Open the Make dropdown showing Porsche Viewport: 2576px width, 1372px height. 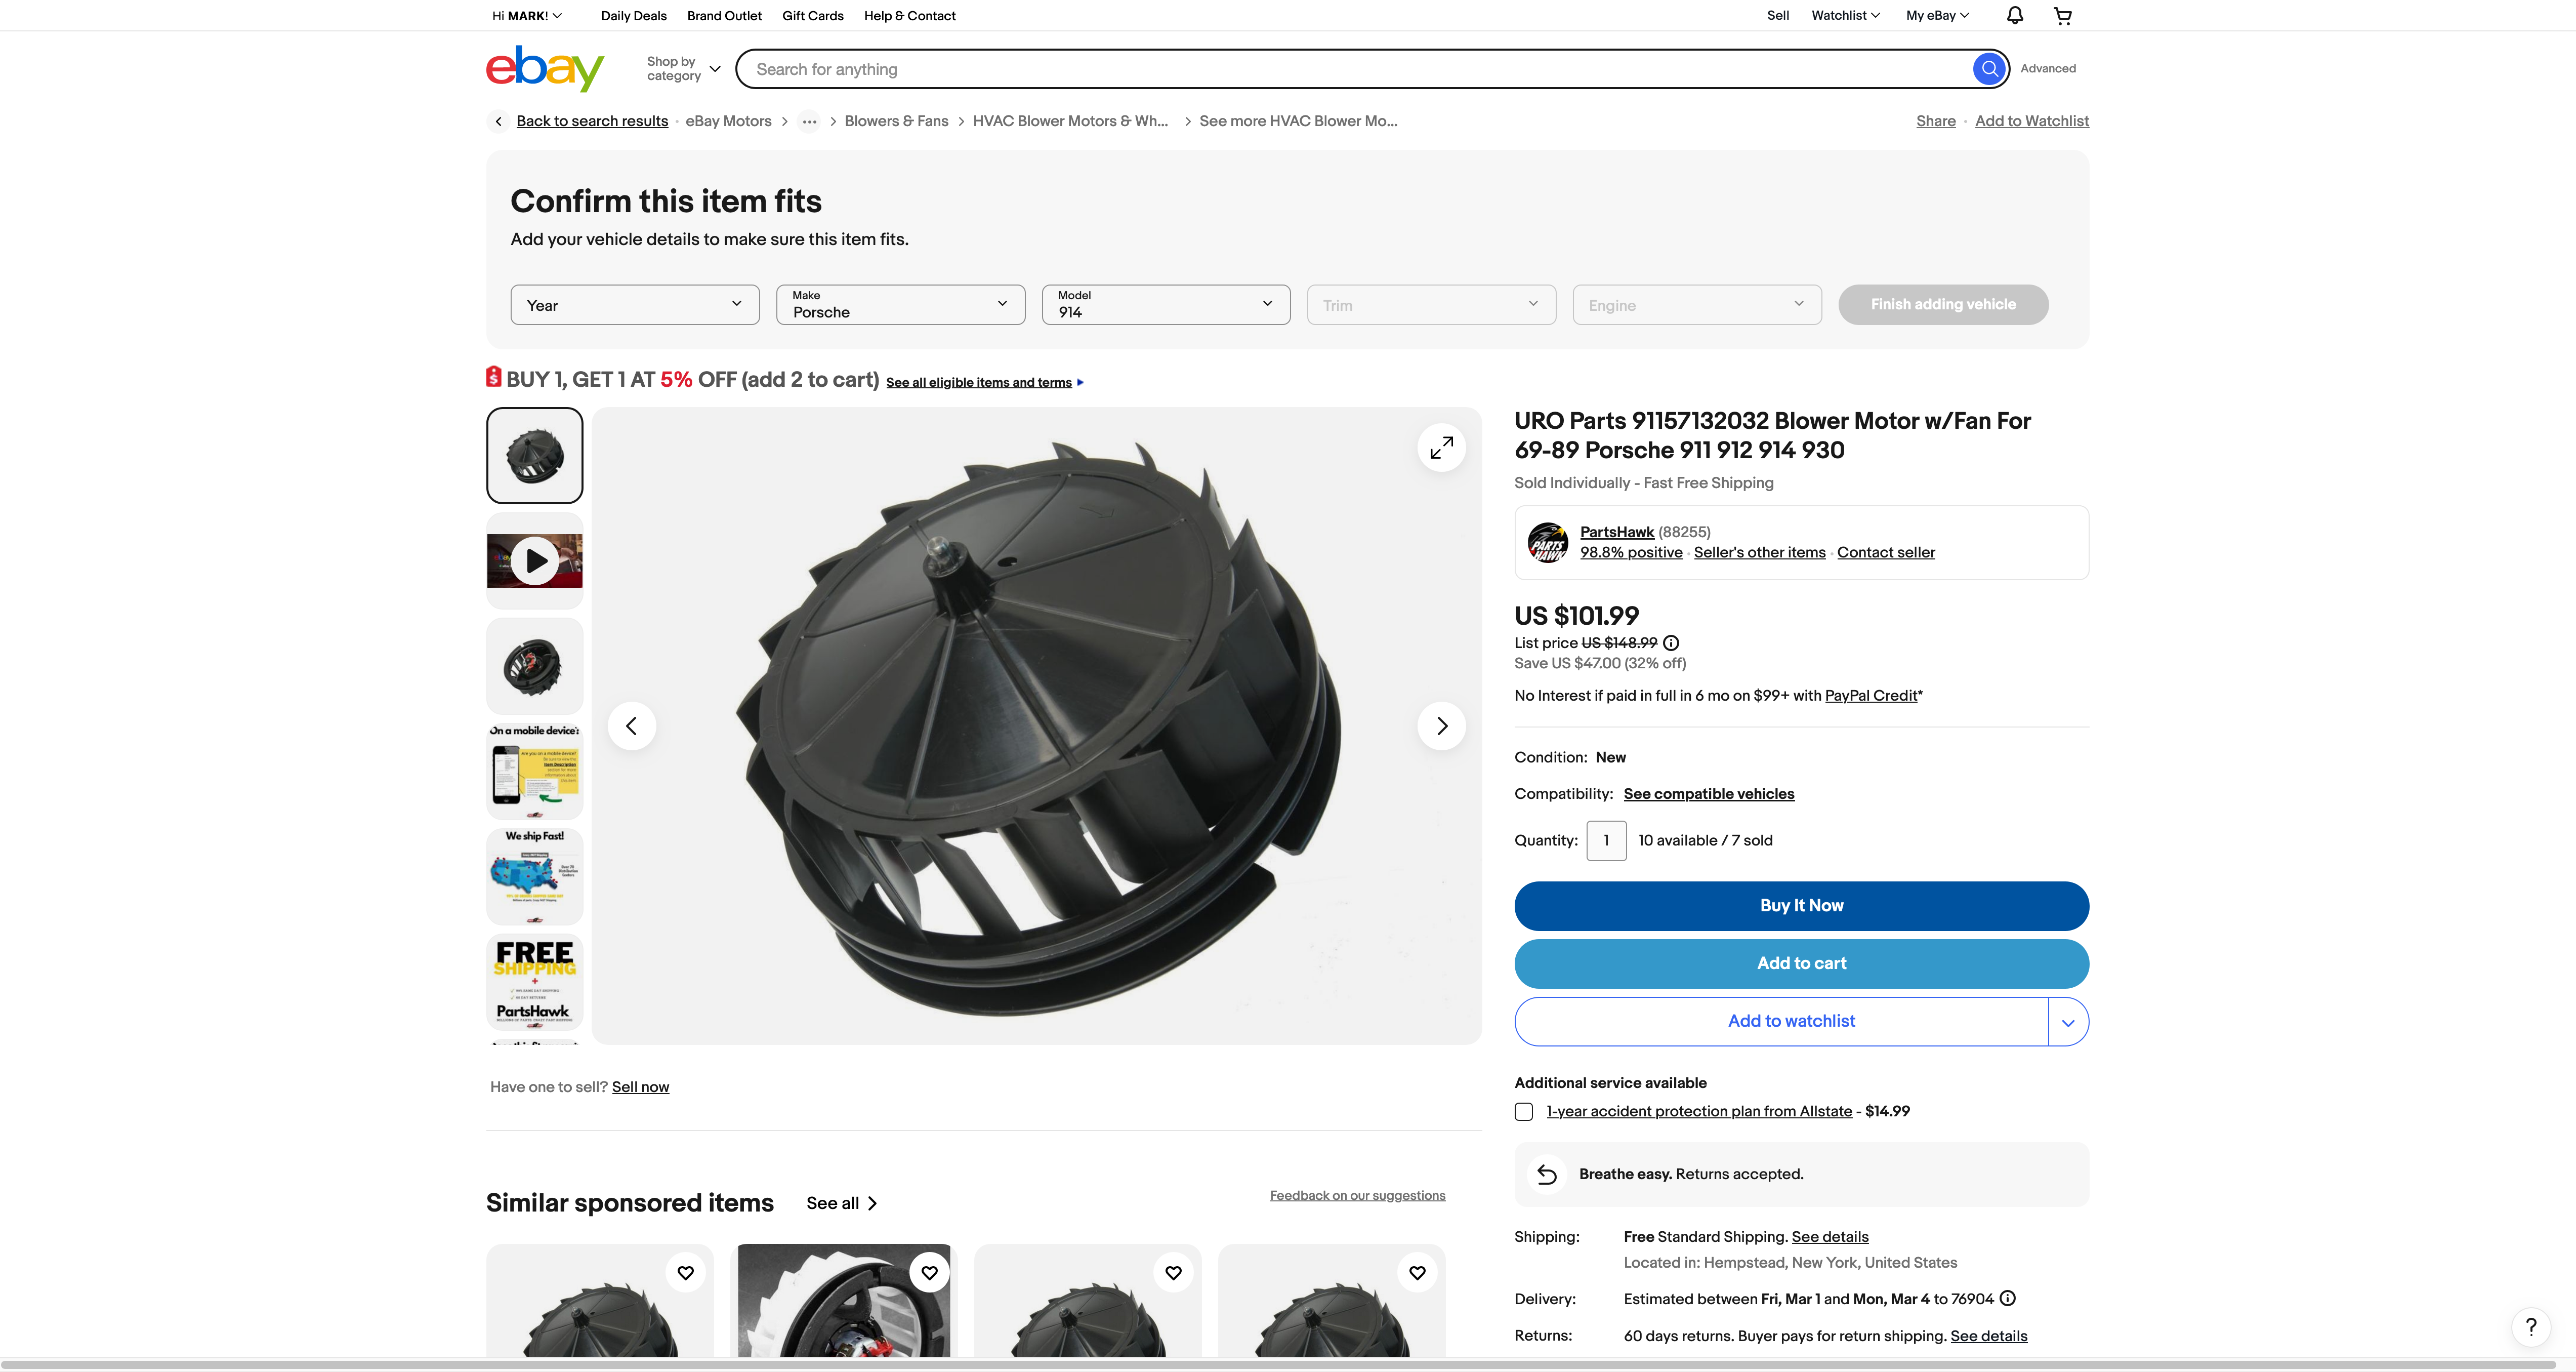coord(900,305)
